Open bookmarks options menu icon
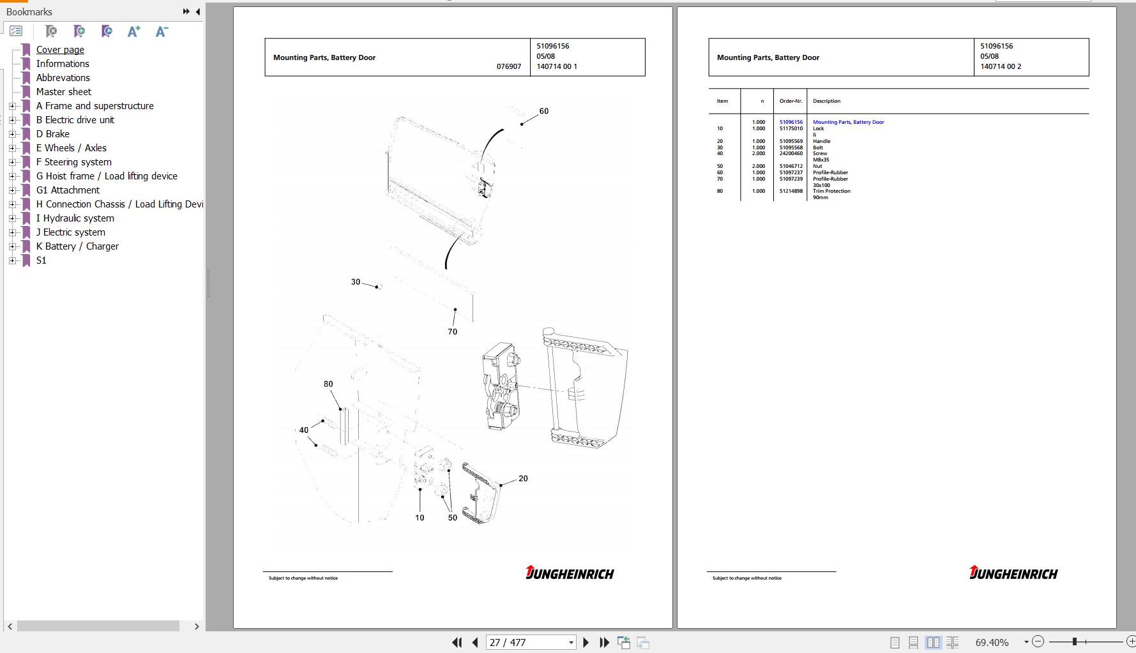 tap(16, 31)
